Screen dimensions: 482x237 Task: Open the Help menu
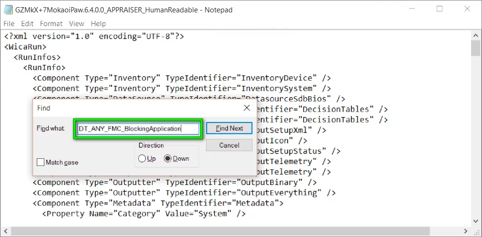[98, 23]
